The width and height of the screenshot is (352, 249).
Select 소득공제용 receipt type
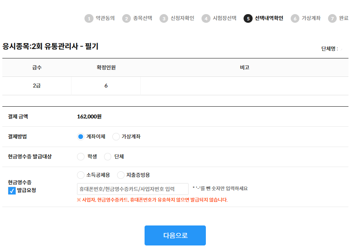click(x=81, y=175)
